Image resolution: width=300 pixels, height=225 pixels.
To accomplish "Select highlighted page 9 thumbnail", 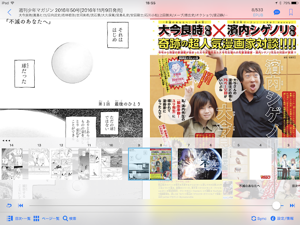I will coord(139,164).
